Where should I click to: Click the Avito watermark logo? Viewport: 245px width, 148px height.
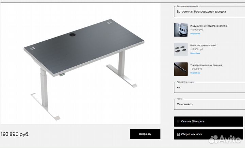pyautogui.click(x=225, y=139)
